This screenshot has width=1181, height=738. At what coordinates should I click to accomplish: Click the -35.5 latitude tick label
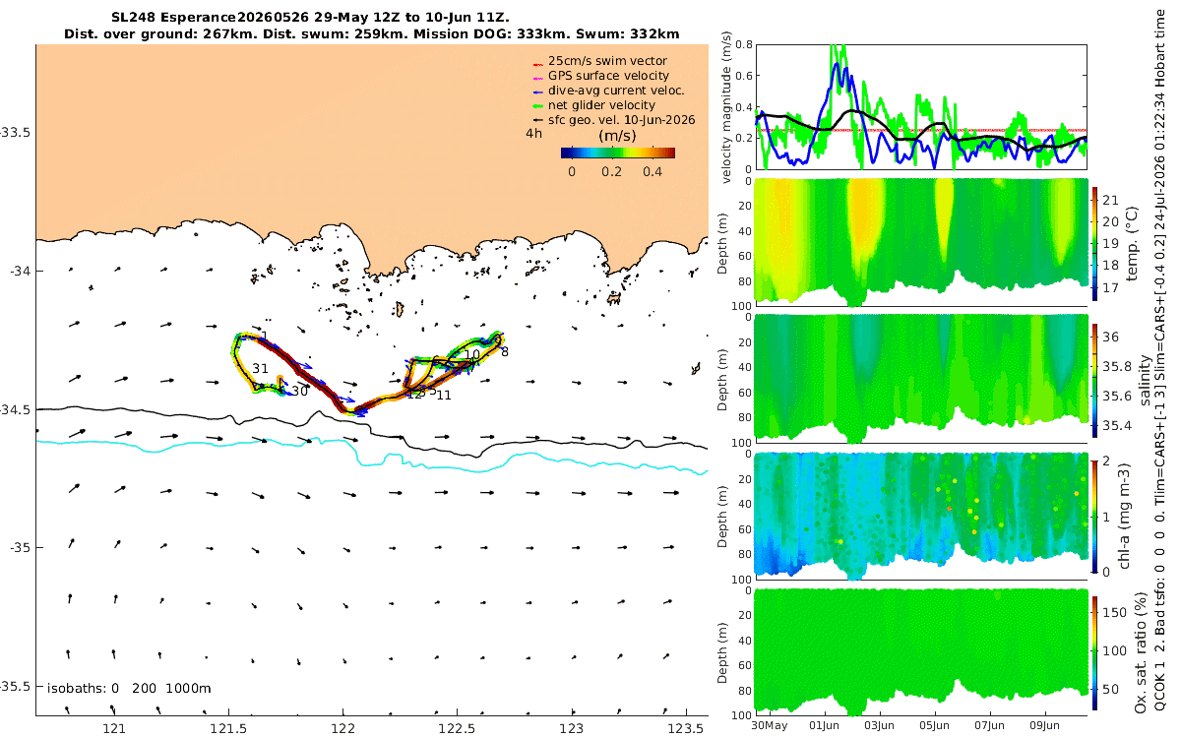coord(16,686)
